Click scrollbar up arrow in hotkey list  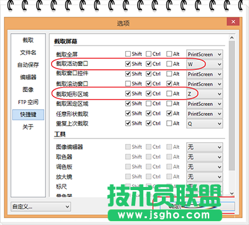tap(232, 37)
